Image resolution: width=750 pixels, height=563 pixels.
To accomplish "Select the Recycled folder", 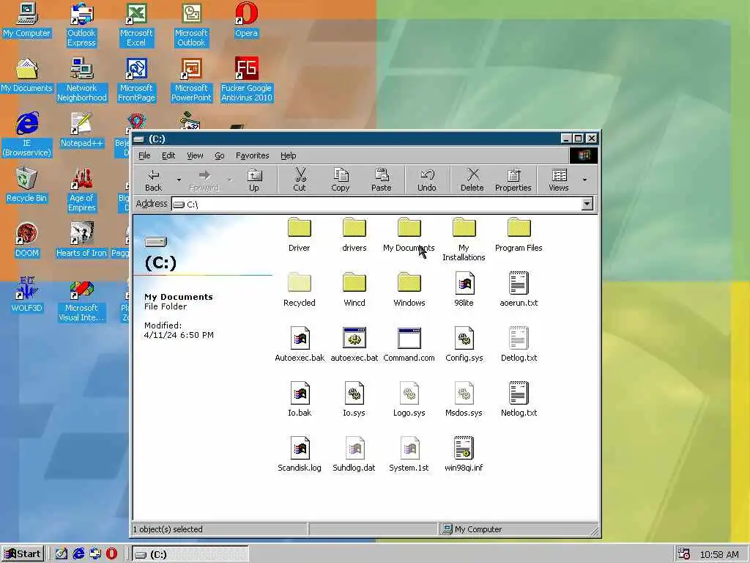I will (x=300, y=289).
